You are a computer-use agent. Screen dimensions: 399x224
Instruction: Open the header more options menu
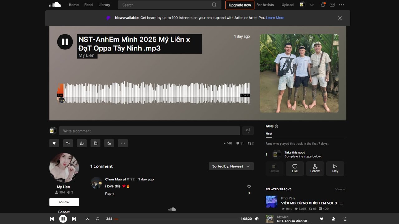pyautogui.click(x=342, y=5)
